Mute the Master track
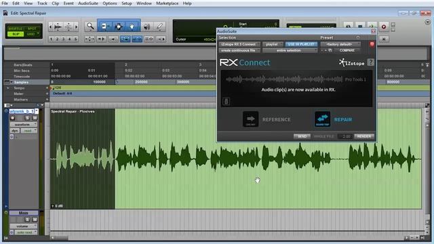This screenshot has width=434, height=244. [35, 220]
